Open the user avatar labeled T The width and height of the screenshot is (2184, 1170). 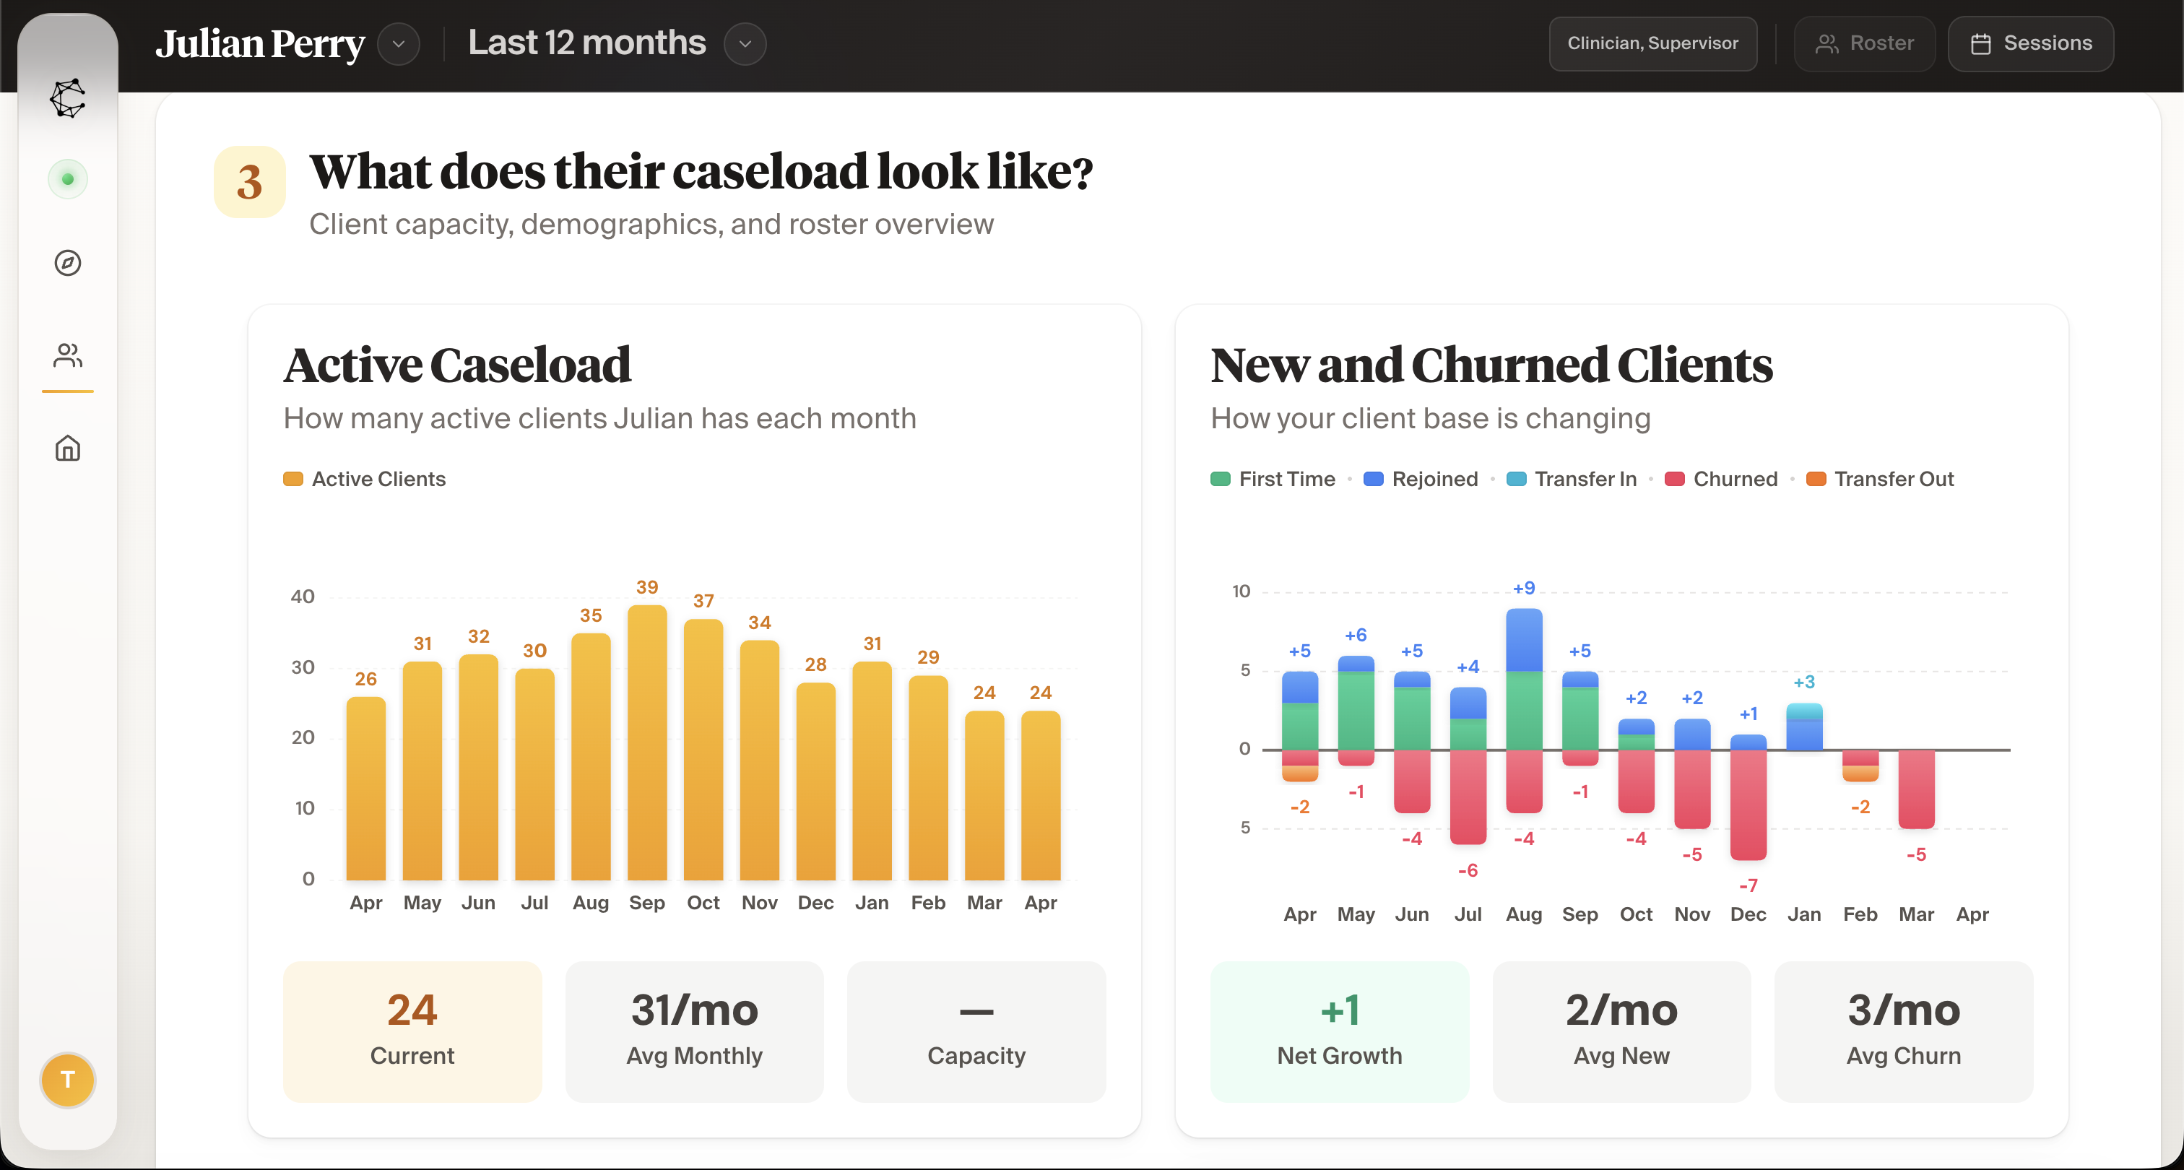tap(68, 1079)
